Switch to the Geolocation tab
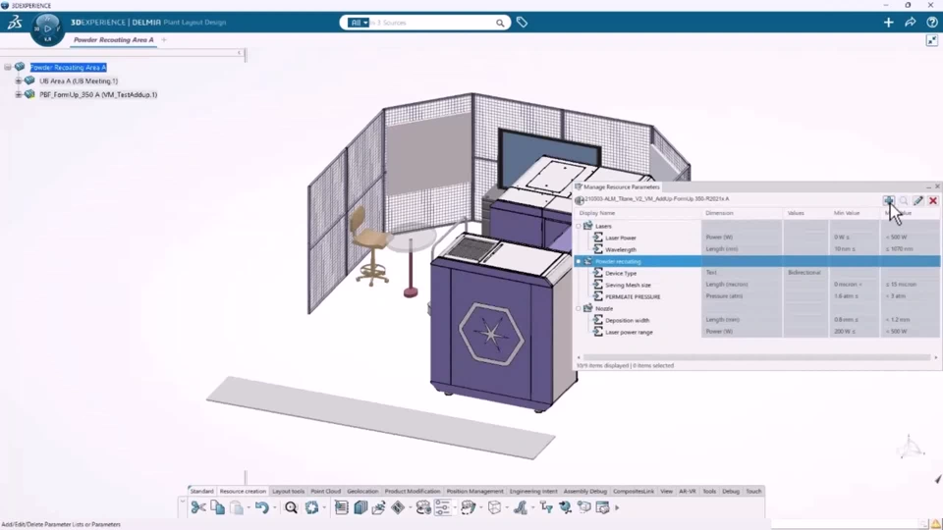 click(x=362, y=491)
